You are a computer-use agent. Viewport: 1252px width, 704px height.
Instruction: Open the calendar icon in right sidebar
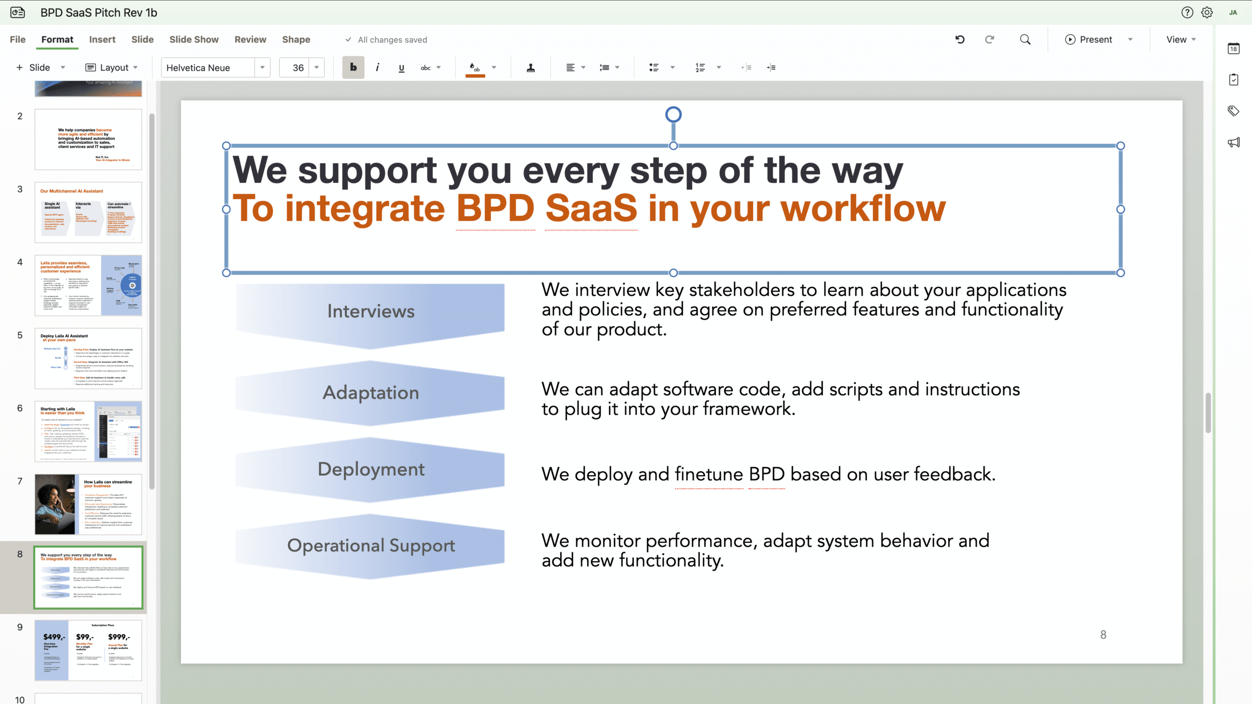point(1233,48)
